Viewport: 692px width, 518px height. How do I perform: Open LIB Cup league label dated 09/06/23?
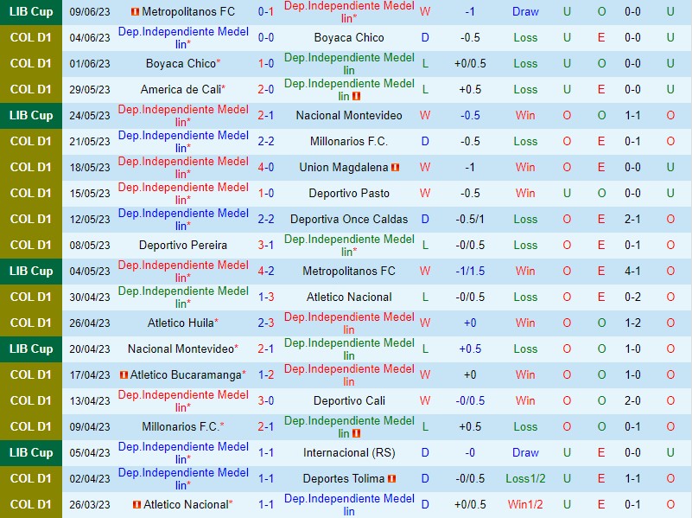31,12
